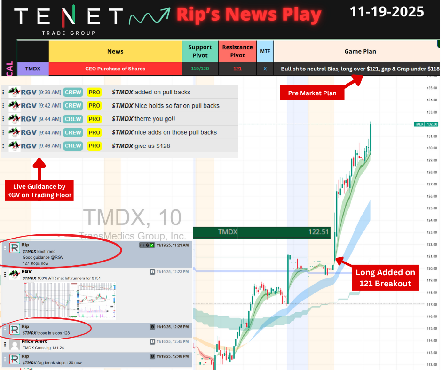Screen dimensions: 442x370
Task: Click three-dot menu on 9:46 AM message
Action: 3,146
